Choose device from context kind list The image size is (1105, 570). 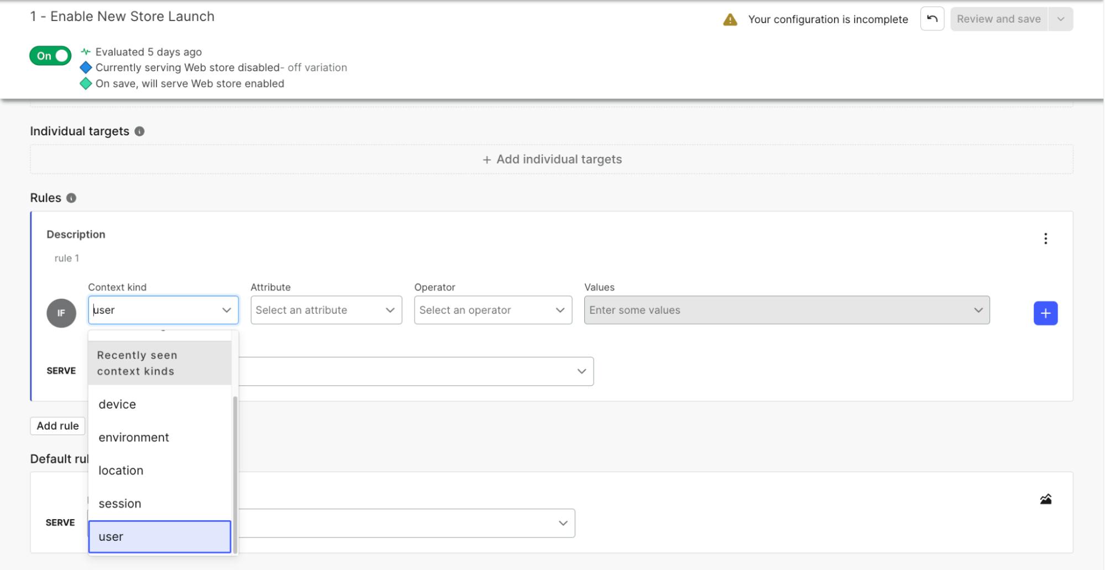117,404
